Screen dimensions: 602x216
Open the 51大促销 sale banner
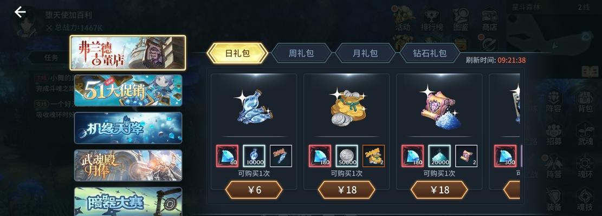[128, 90]
